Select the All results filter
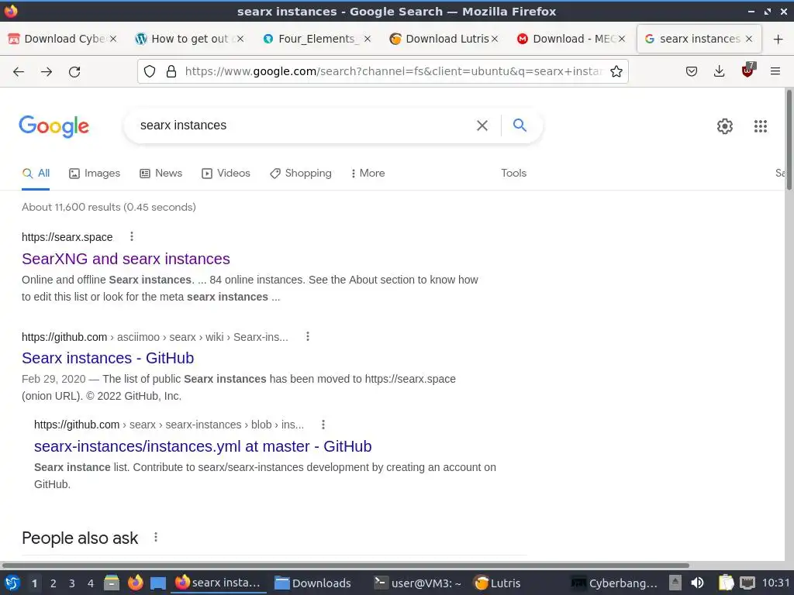 click(x=36, y=174)
